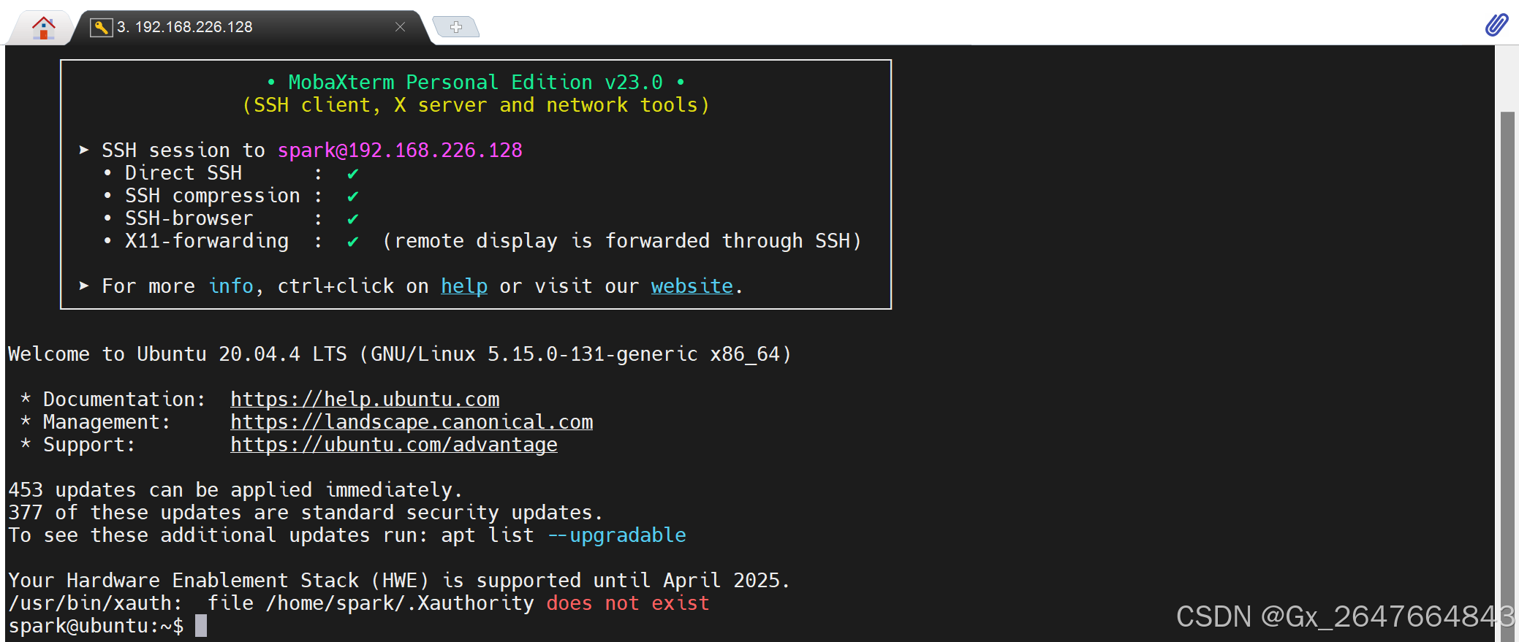Click the spark@ubuntu:~$ prompt cursor
Image resolution: width=1519 pixels, height=642 pixels.
[x=201, y=626]
